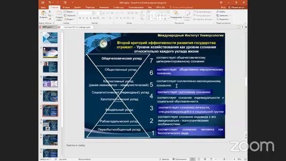Open Shape Fill (Заливка фигуры) dropdown
The height and width of the screenshot is (161, 286).
[202, 12]
